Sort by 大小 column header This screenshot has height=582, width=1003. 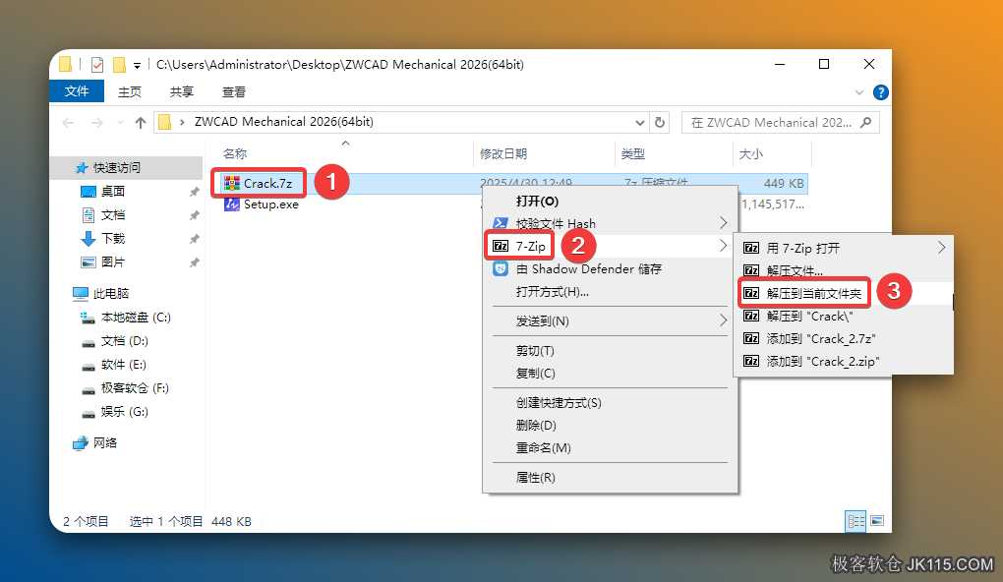tap(750, 154)
